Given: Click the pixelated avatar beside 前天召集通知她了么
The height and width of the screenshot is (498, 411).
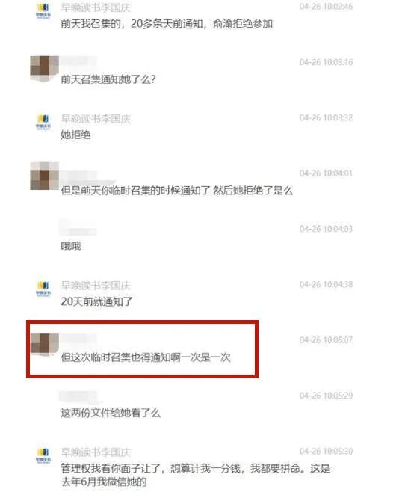Looking at the screenshot, I should (x=44, y=69).
